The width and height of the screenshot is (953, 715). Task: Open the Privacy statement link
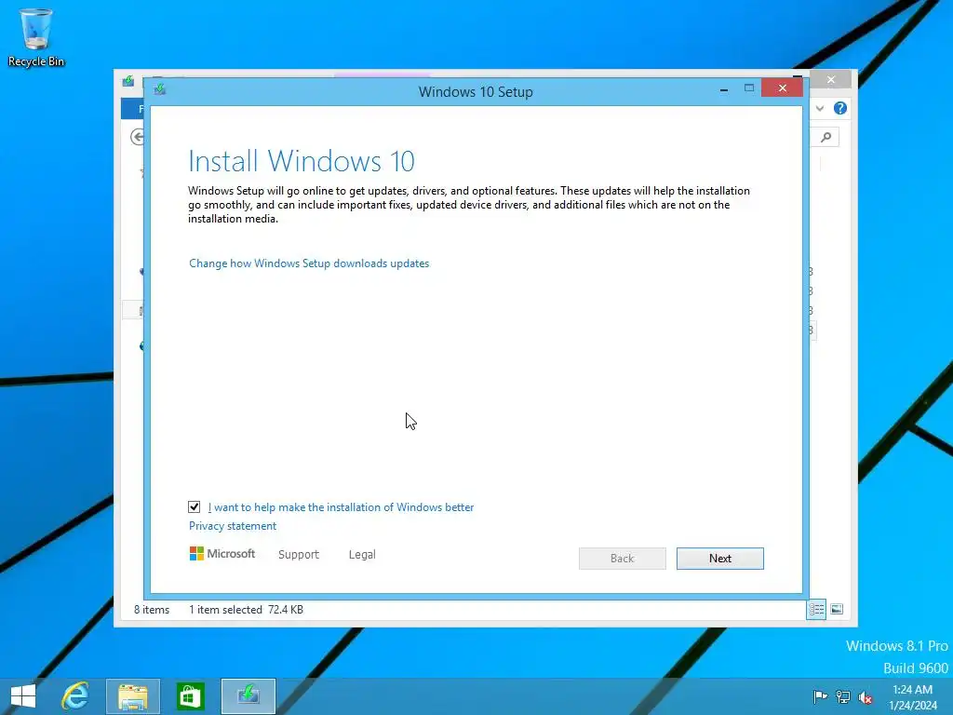tap(232, 526)
